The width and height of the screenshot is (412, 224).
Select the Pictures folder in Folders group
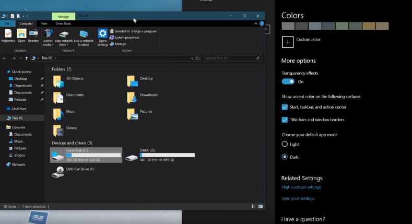[139, 114]
